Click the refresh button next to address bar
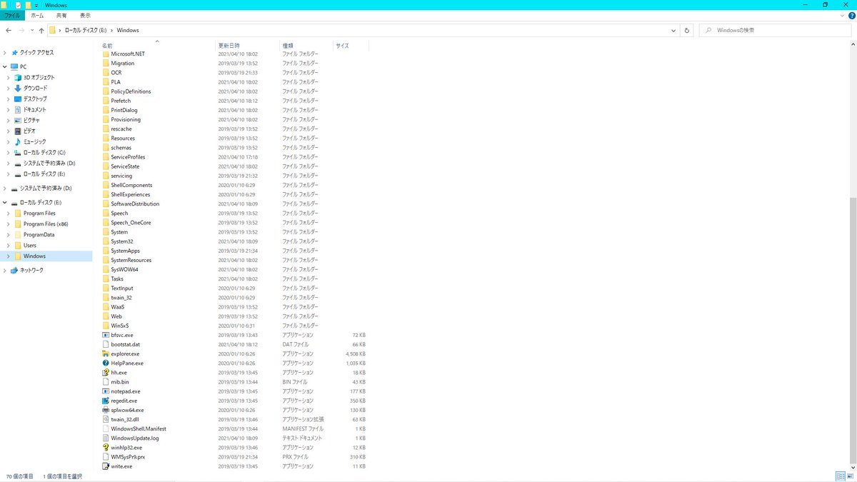 click(x=687, y=31)
